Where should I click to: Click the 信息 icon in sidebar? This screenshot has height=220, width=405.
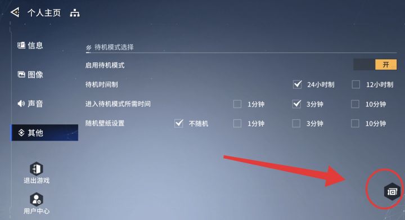click(21, 46)
